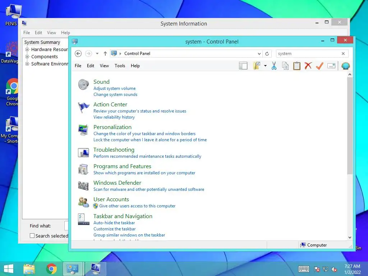This screenshot has height=276, width=368.
Task: Open folder options via the folder-checkmark icon
Action: (257, 66)
